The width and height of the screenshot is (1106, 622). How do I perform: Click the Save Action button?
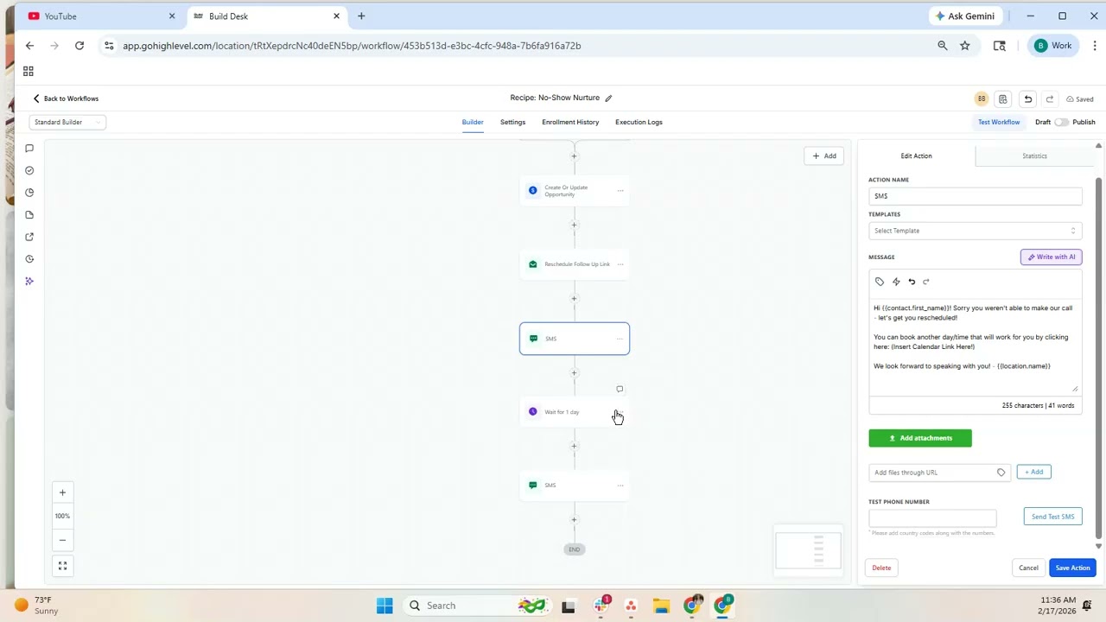coord(1072,568)
